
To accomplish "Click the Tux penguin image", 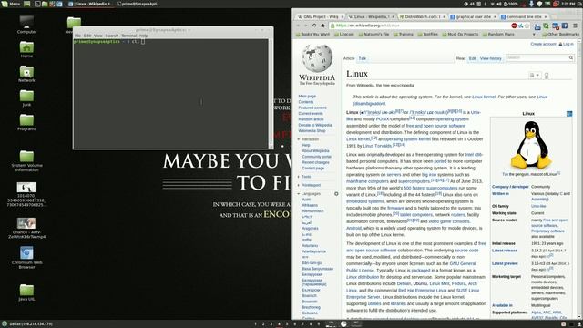I will [x=531, y=145].
